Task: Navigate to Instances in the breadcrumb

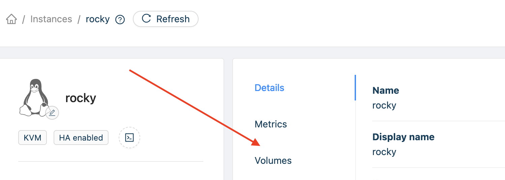Action: [51, 19]
